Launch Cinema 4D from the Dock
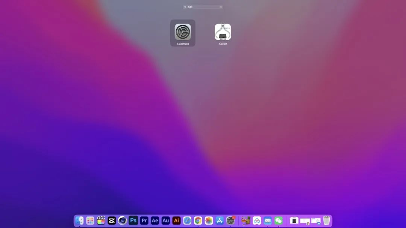Image resolution: width=406 pixels, height=228 pixels. pos(122,220)
